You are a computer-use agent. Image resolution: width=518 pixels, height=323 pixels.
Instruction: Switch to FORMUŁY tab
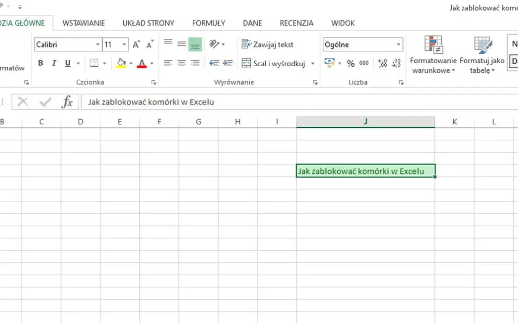click(208, 23)
